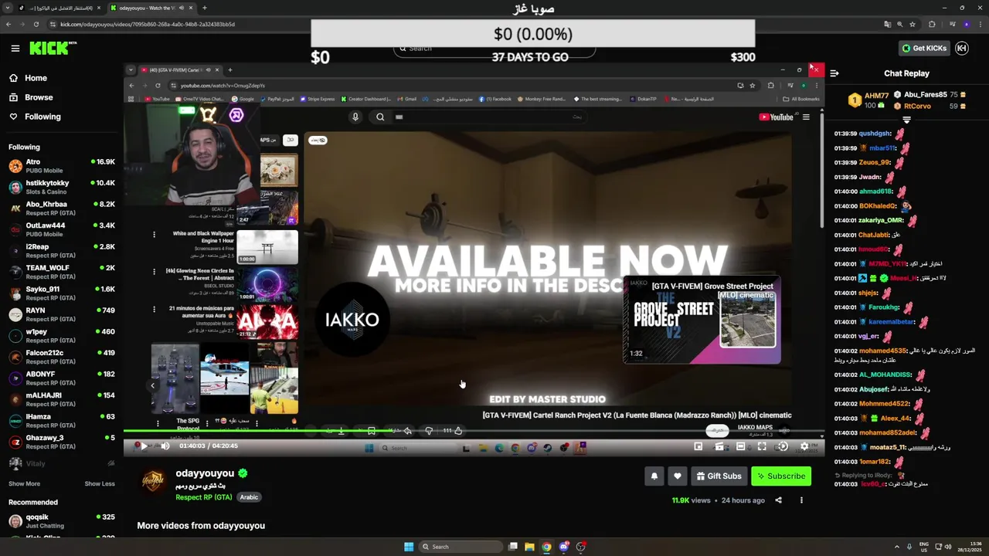The height and width of the screenshot is (556, 989).
Task: Open Chrome from the taskbar
Action: click(x=546, y=547)
